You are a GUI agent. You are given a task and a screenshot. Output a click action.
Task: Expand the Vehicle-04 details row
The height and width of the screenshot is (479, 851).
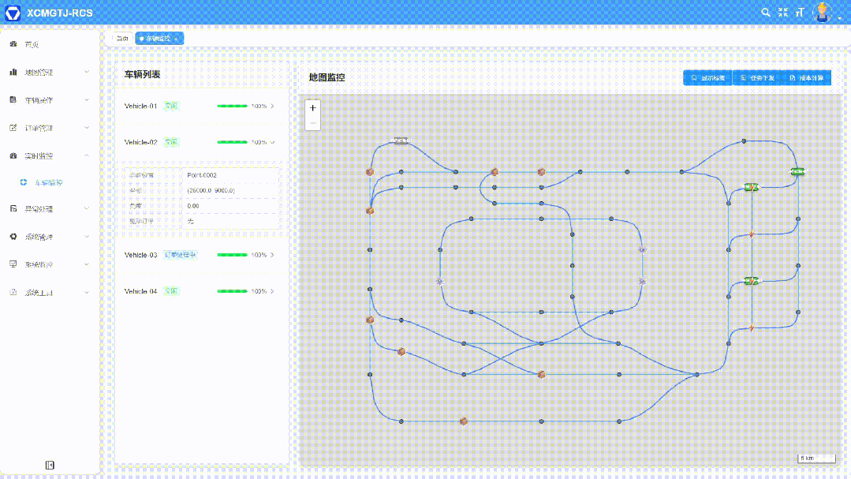(272, 291)
